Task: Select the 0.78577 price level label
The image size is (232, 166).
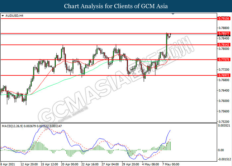Action: pos(224,33)
